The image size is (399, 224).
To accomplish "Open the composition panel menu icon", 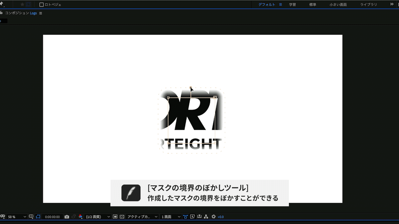I will (x=41, y=13).
